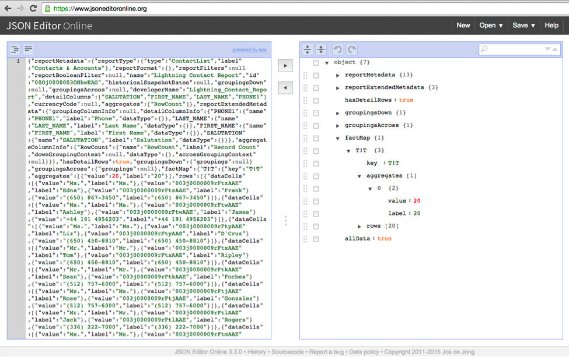569x357 pixels.
Task: Open action menu box for groupingsDown
Action: point(316,113)
